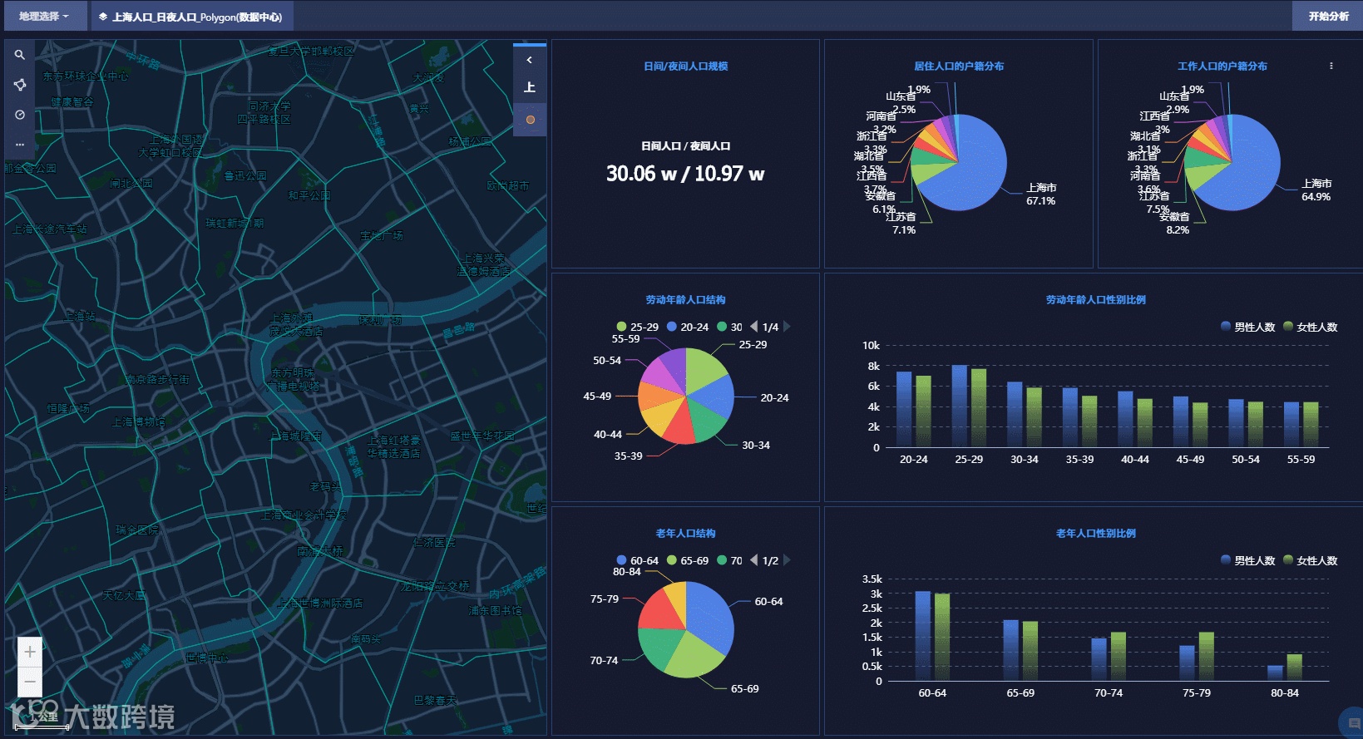The height and width of the screenshot is (739, 1363).
Task: Open the chat bubble icon at bottom right
Action: pyautogui.click(x=1352, y=723)
